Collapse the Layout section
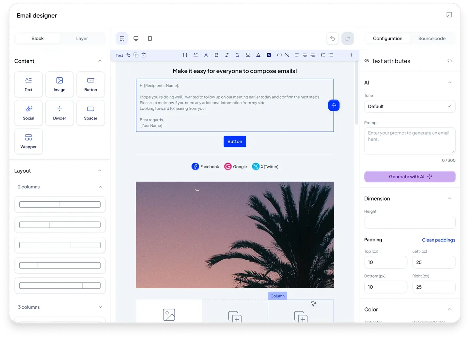Image resolution: width=470 pixels, height=338 pixels. click(x=100, y=171)
